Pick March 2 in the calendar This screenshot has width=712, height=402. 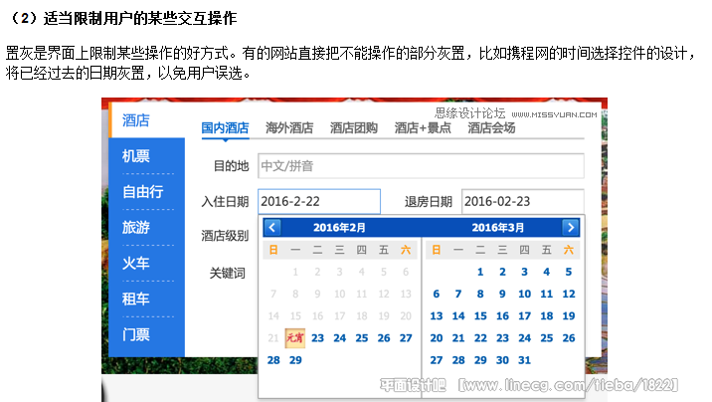tap(502, 272)
